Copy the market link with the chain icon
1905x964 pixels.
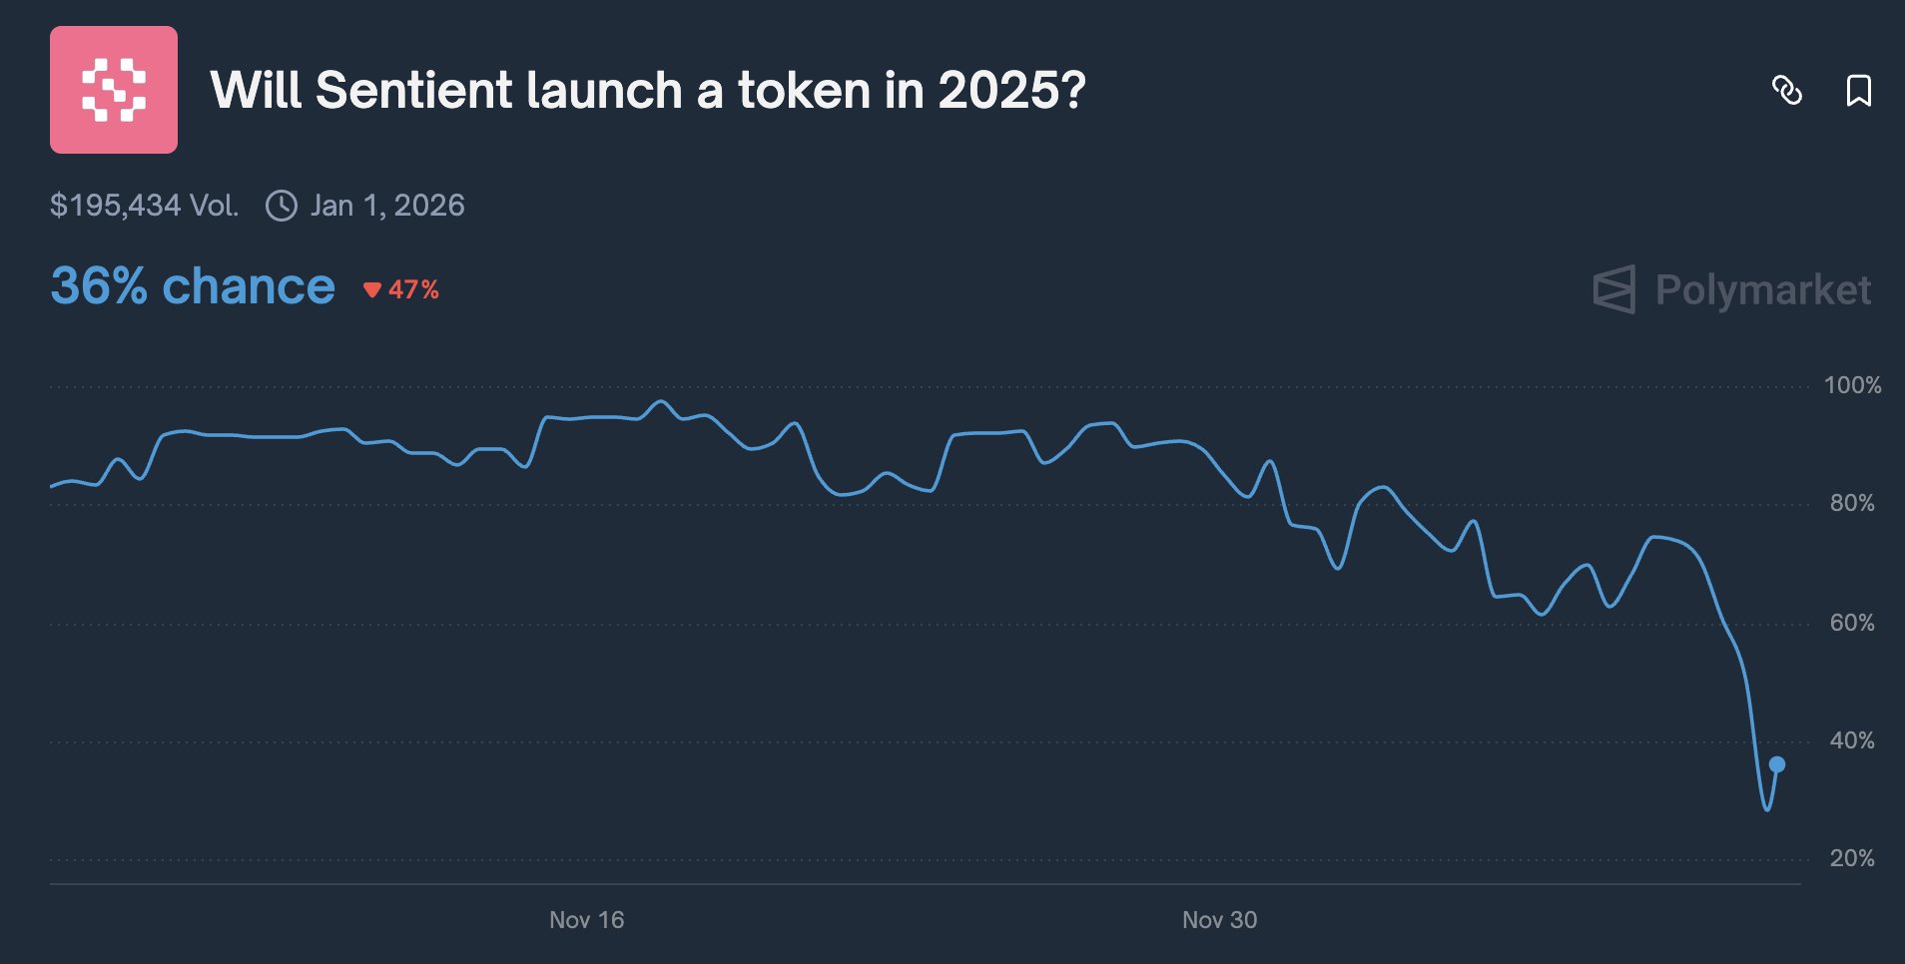1786,91
